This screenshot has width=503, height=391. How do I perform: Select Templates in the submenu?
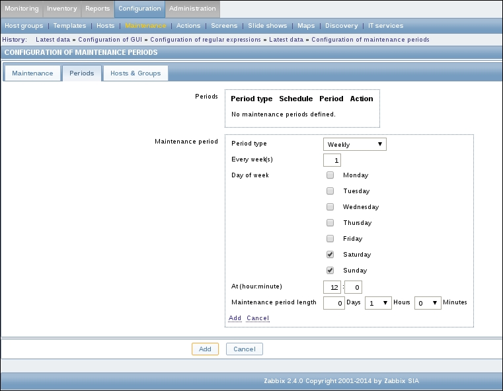(x=69, y=26)
